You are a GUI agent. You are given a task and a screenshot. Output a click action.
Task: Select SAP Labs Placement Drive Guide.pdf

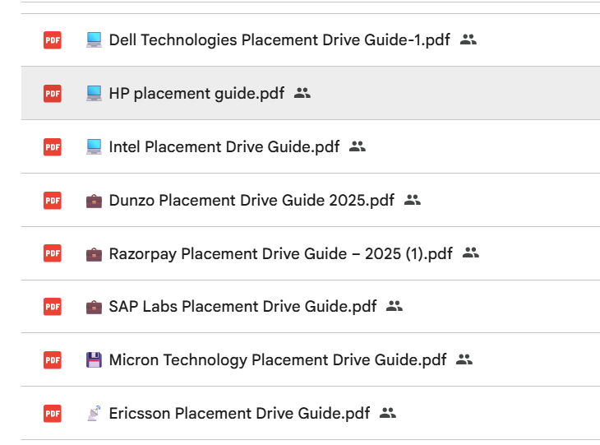point(242,306)
